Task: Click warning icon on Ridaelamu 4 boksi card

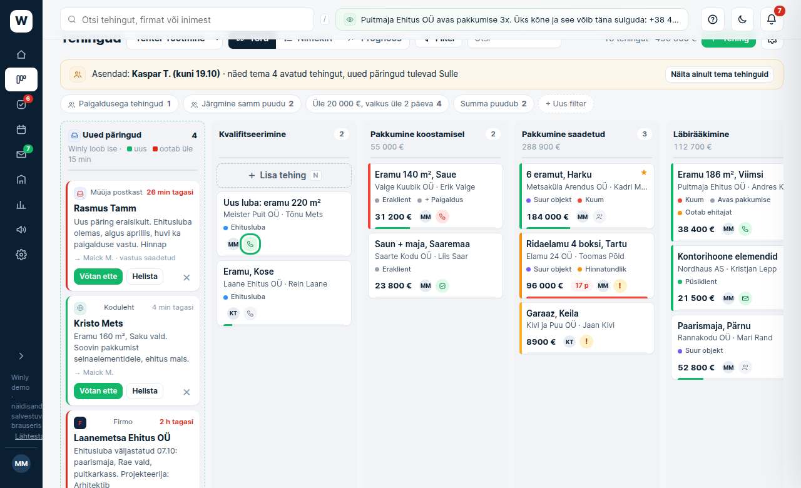Action: [620, 286]
